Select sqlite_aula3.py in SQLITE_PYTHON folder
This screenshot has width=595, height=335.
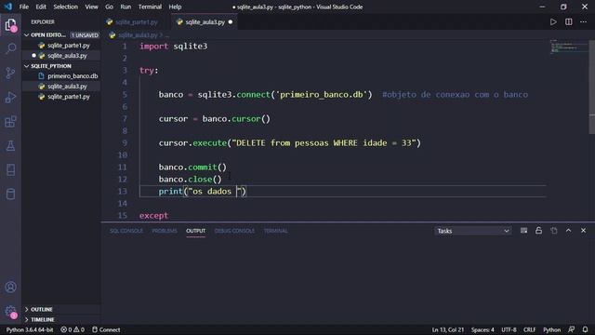61,87
